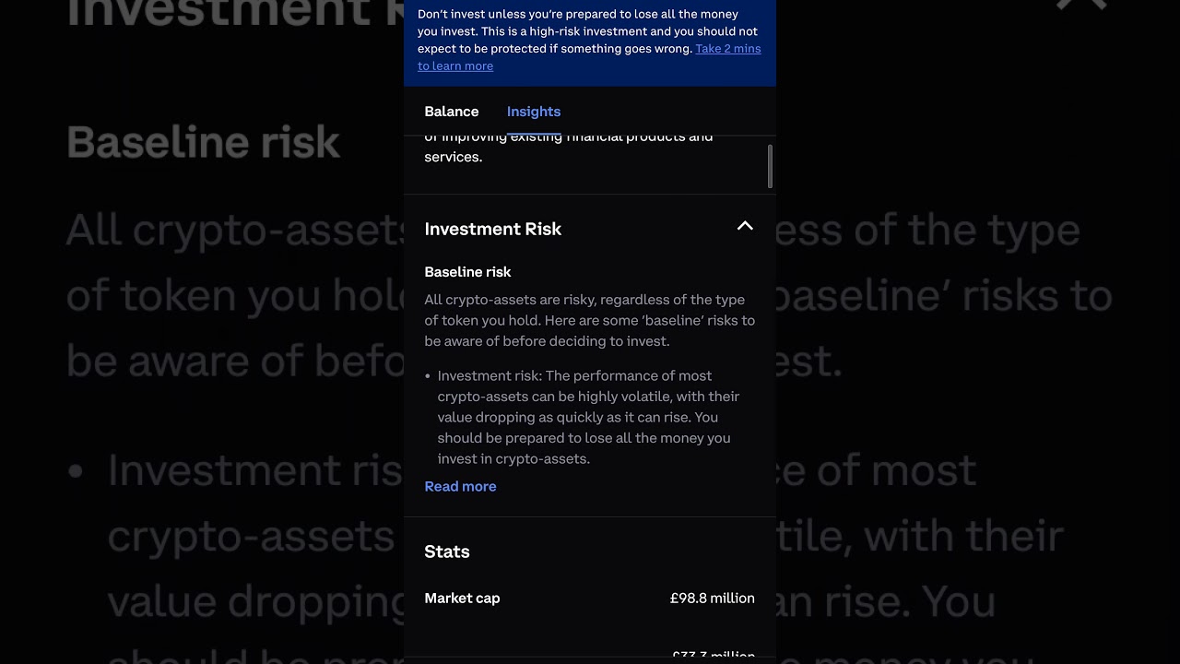This screenshot has width=1180, height=664.
Task: Click the Baseline risk subheading
Action: pyautogui.click(x=467, y=272)
